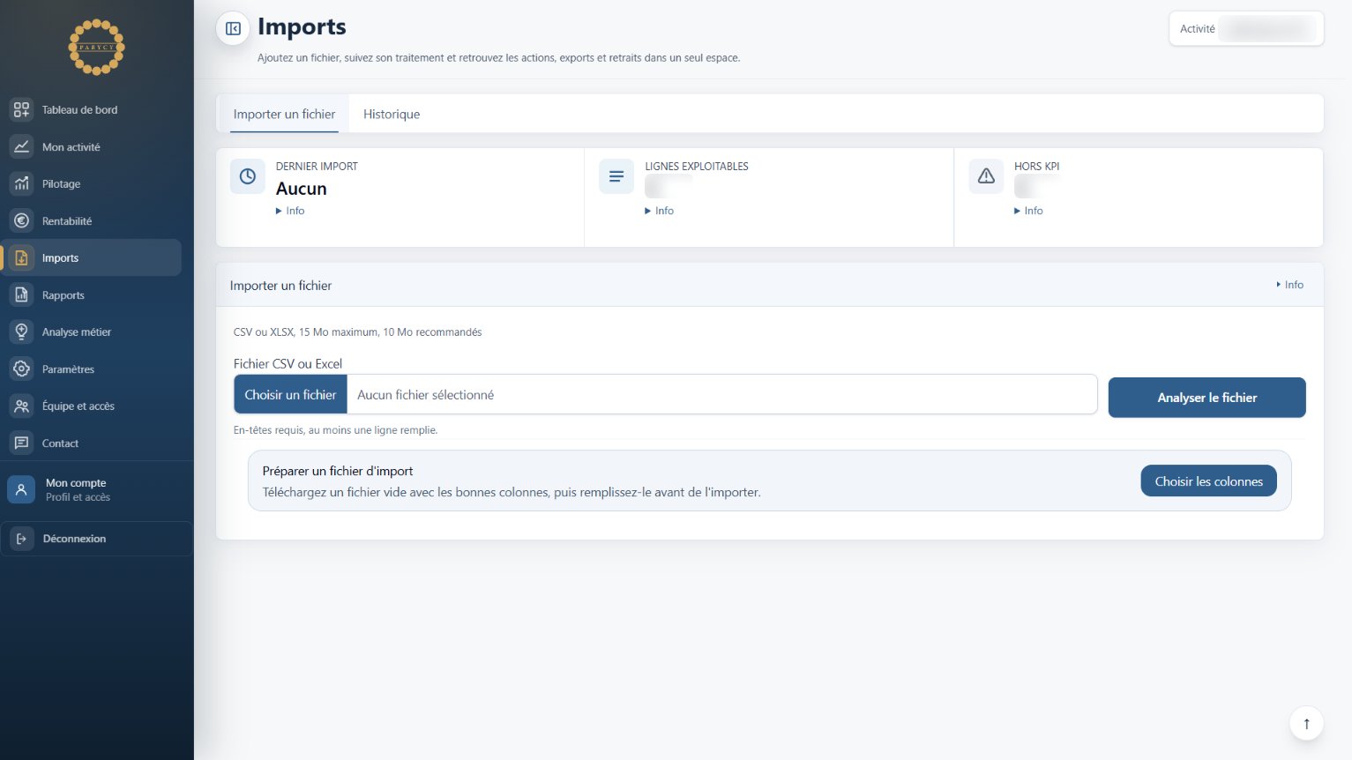Expand Info under Hors KPI

pos(1028,211)
